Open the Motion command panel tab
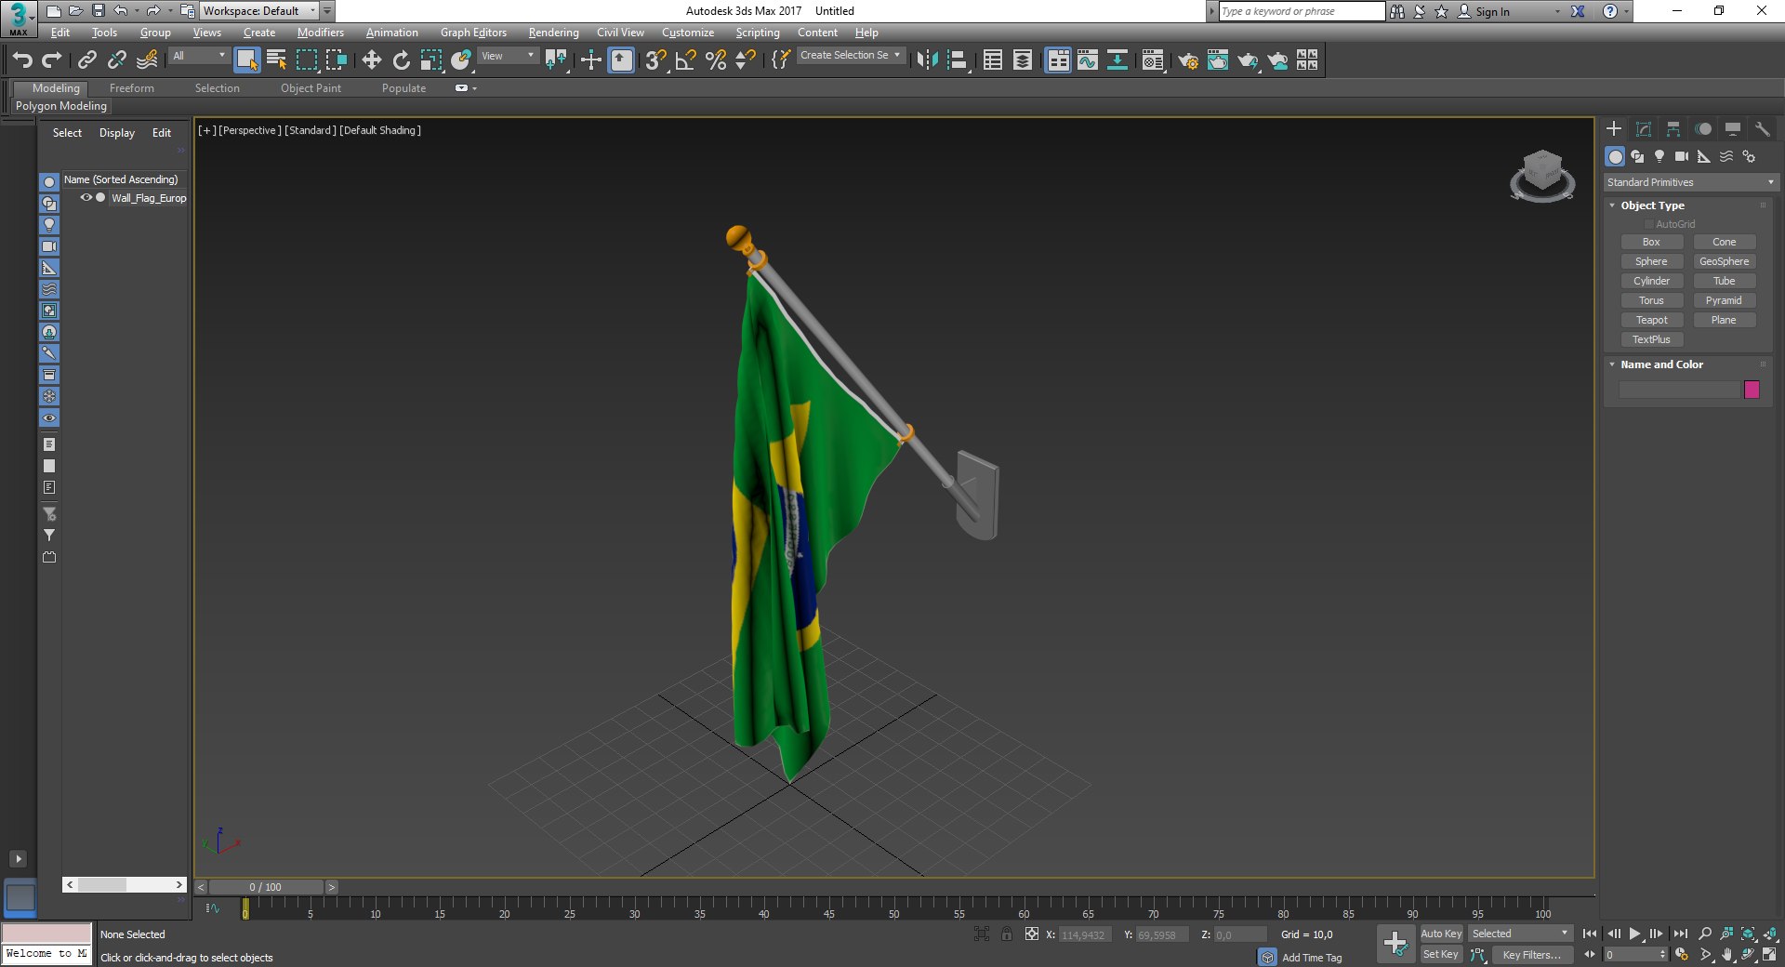Image resolution: width=1785 pixels, height=967 pixels. tap(1703, 129)
